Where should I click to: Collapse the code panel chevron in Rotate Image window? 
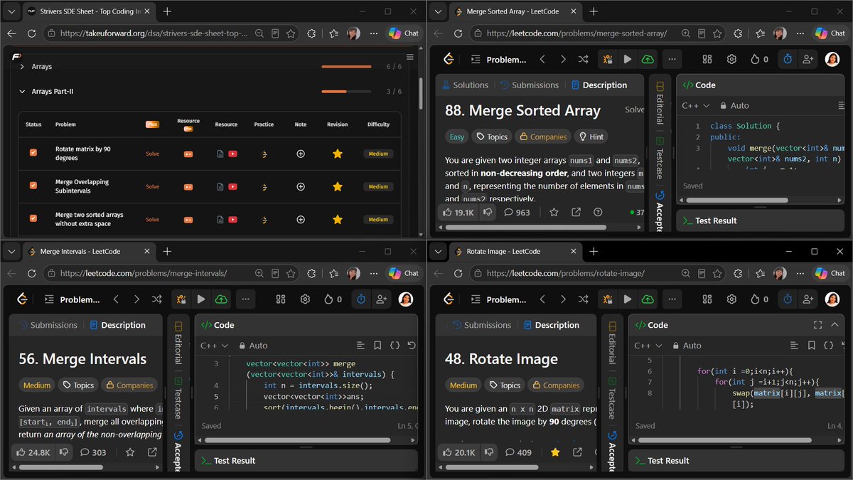pos(836,325)
